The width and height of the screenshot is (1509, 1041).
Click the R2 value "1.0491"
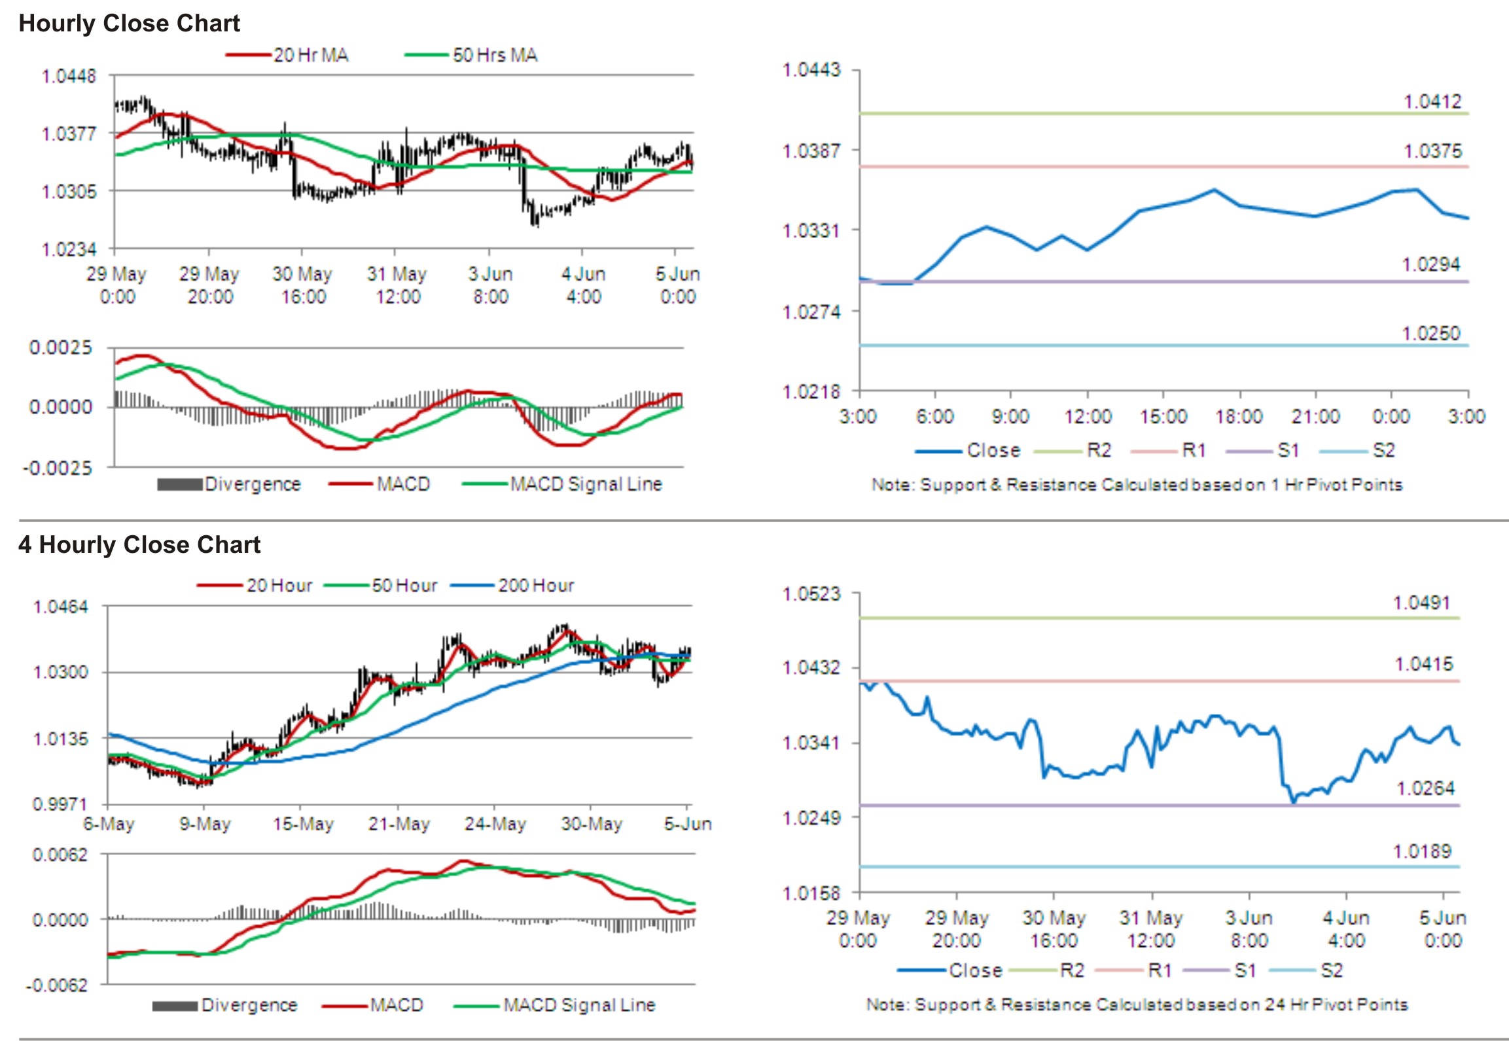1421,603
